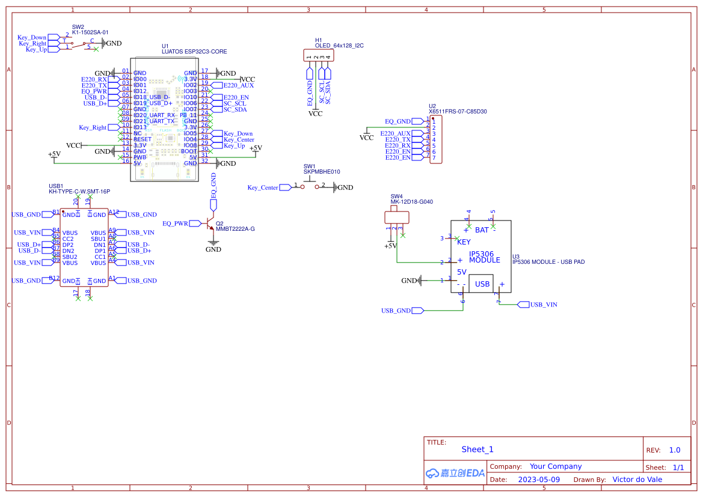Select the GND power symbol beside SW1

click(x=343, y=188)
